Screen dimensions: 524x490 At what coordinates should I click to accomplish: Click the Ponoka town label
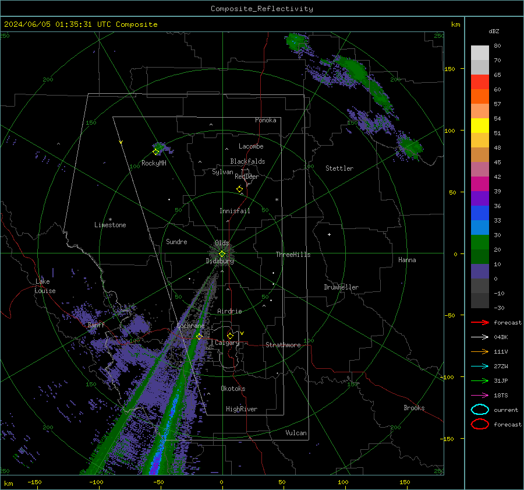pos(265,120)
